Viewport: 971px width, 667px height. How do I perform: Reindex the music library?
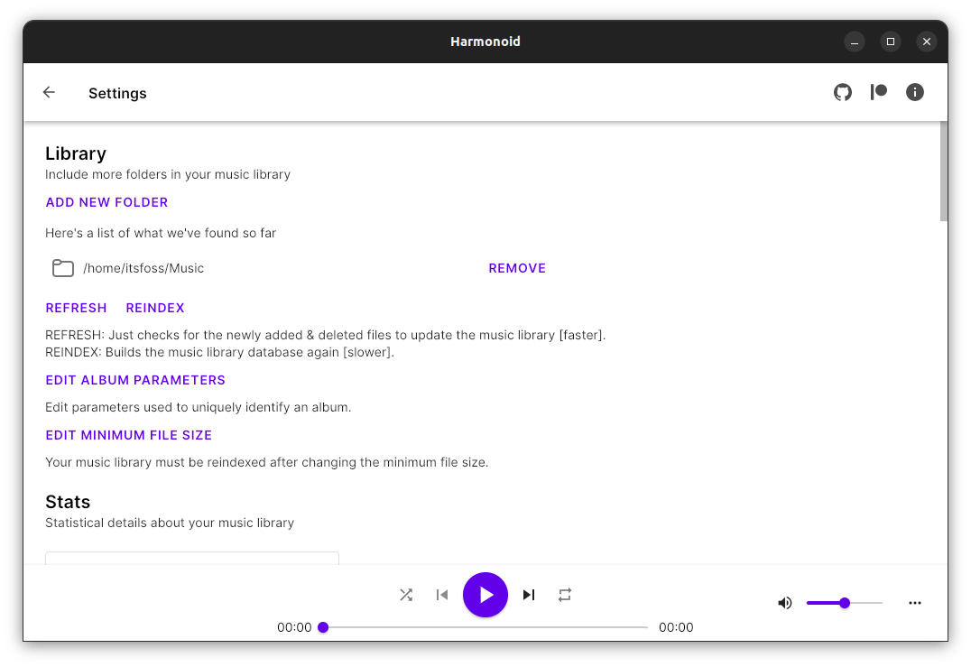tap(154, 308)
